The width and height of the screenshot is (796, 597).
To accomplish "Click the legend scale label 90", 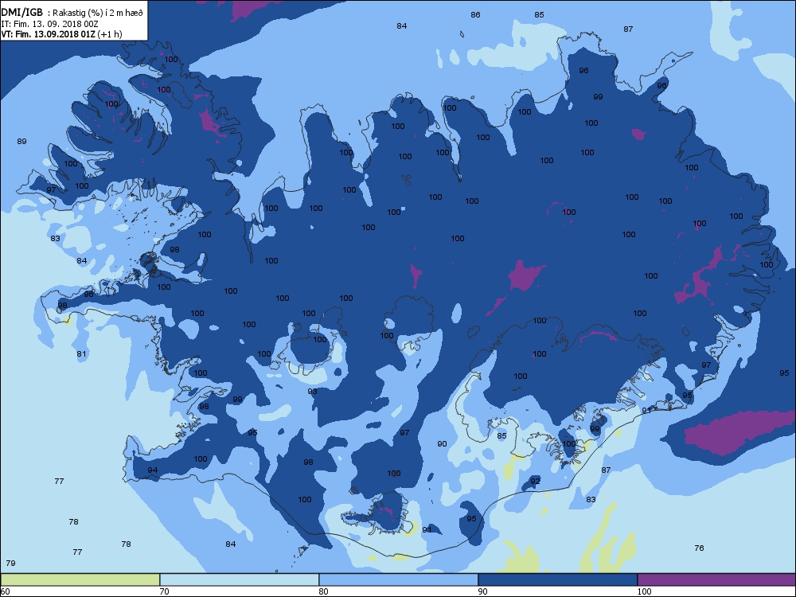I will (x=482, y=591).
